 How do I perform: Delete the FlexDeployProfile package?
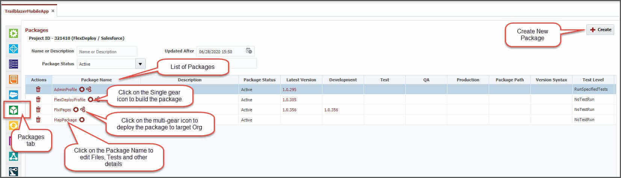pyautogui.click(x=38, y=99)
